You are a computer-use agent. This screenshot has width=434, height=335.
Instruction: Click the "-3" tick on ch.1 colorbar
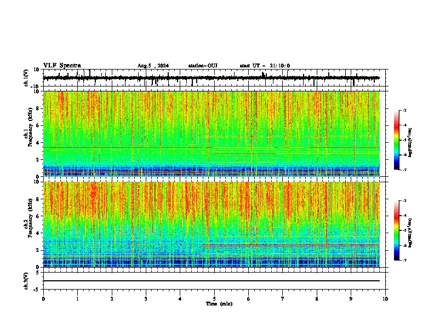404,110
